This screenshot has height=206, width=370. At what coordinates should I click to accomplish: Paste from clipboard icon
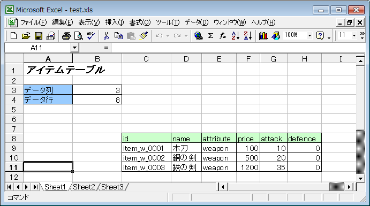click(x=131, y=36)
